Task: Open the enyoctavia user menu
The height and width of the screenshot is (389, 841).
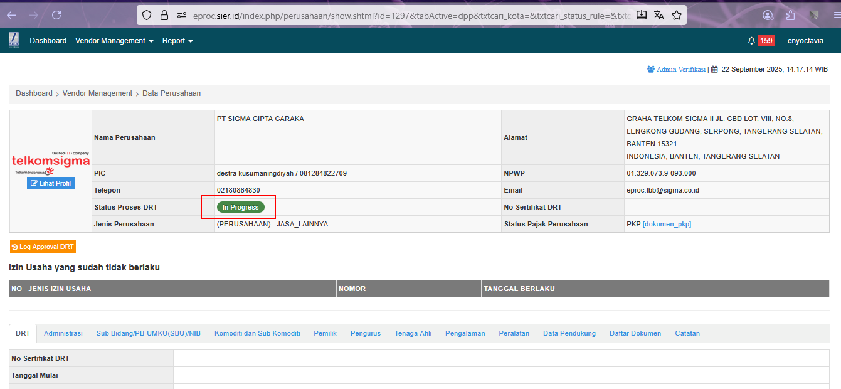Action: pyautogui.click(x=805, y=41)
